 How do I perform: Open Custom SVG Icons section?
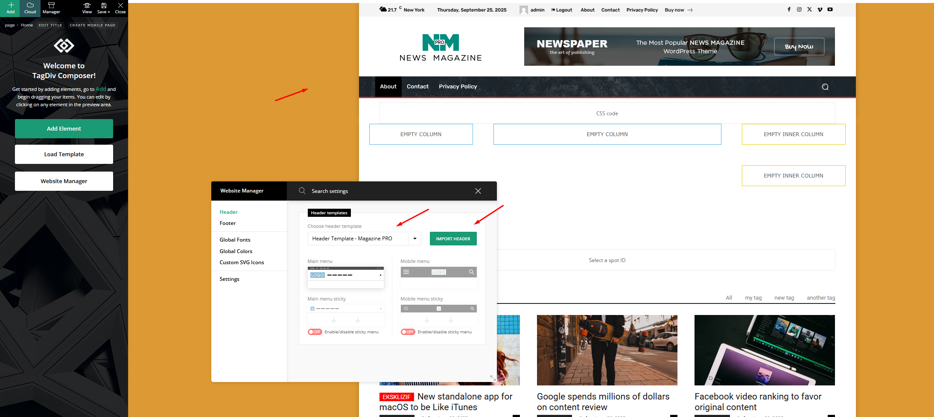pyautogui.click(x=242, y=262)
